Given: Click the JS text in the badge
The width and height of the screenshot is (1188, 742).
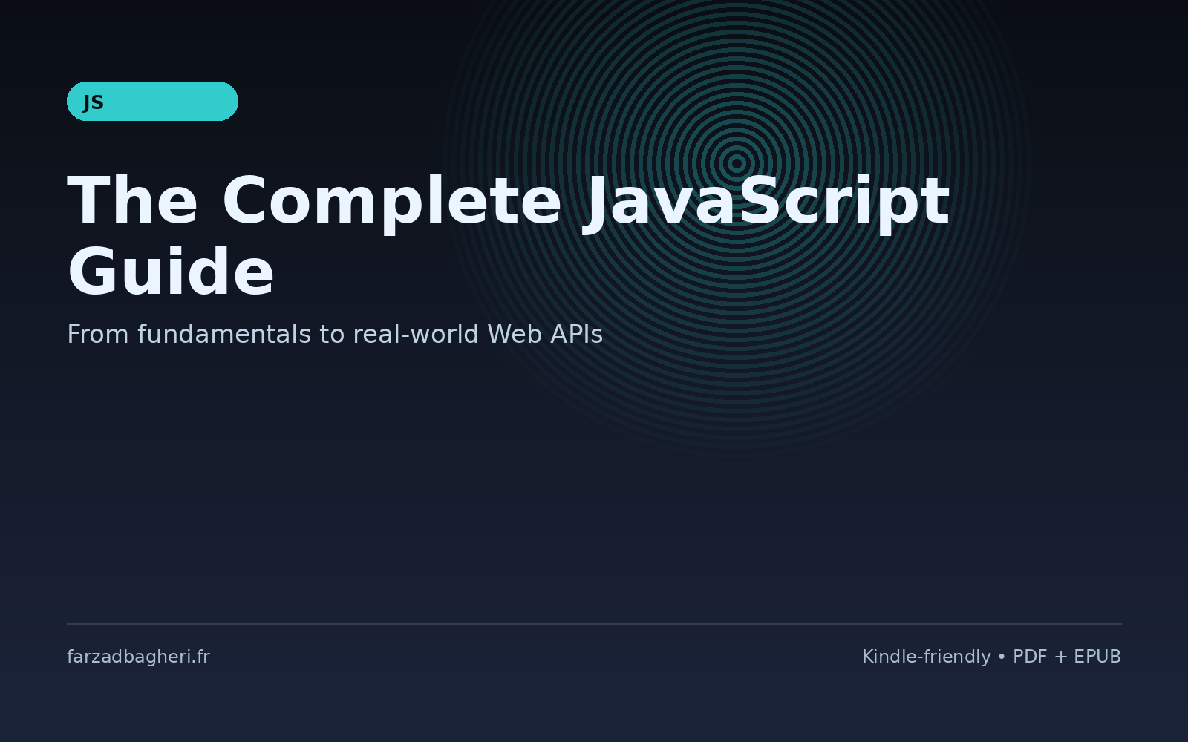Looking at the screenshot, I should (94, 102).
